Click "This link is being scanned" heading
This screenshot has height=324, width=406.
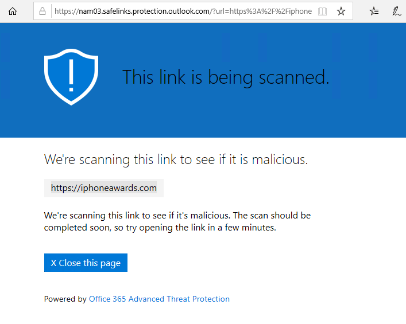(x=226, y=77)
